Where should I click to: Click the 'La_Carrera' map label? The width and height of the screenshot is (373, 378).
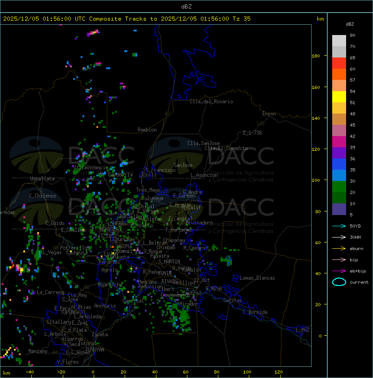[x=51, y=292]
